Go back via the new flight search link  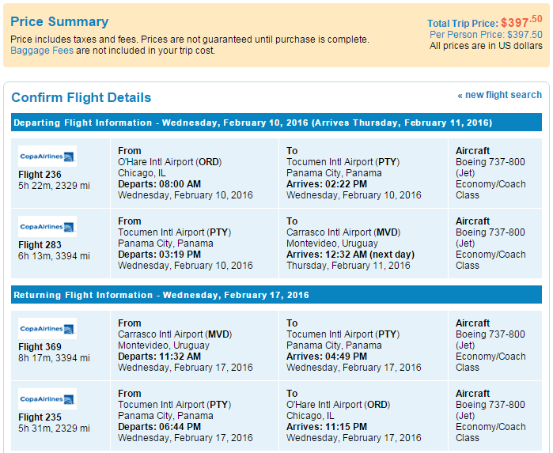point(499,95)
